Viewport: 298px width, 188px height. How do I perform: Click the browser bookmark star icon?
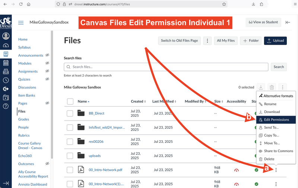pos(224,4)
